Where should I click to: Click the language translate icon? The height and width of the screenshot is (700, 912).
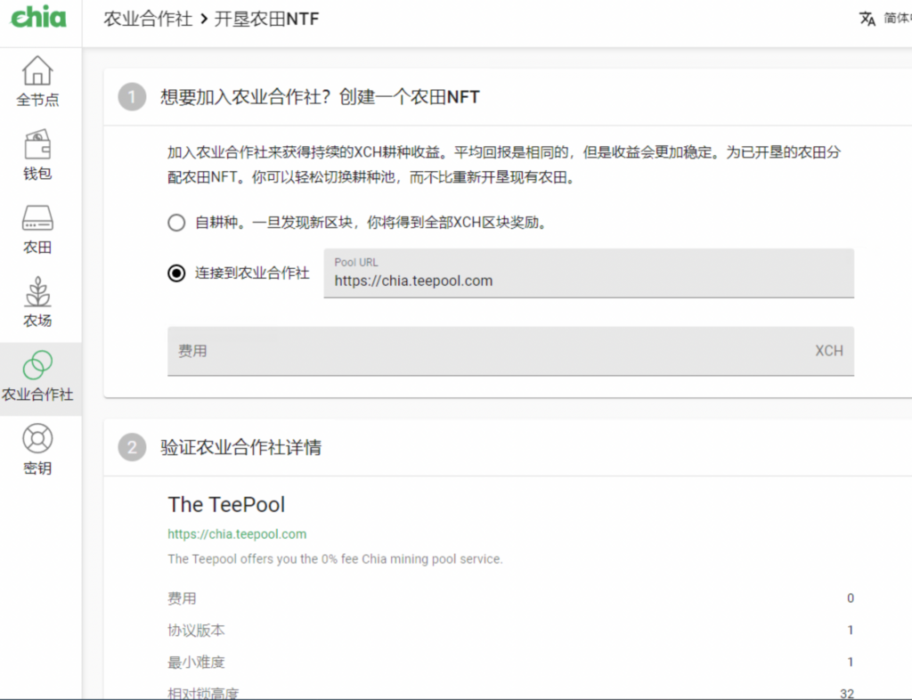[867, 19]
